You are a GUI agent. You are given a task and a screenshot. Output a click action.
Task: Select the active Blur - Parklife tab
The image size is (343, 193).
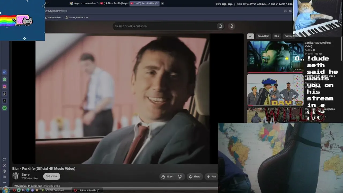[144, 3]
